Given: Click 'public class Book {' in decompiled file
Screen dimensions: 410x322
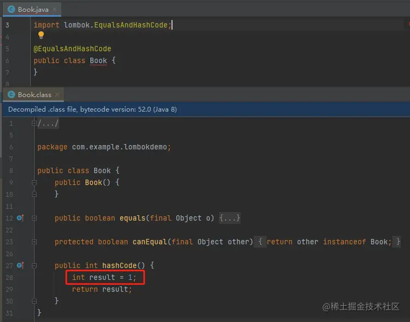Looking at the screenshot, I should tap(78, 171).
